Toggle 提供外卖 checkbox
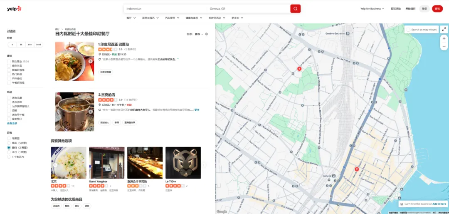This screenshot has height=214, width=449. point(9,66)
